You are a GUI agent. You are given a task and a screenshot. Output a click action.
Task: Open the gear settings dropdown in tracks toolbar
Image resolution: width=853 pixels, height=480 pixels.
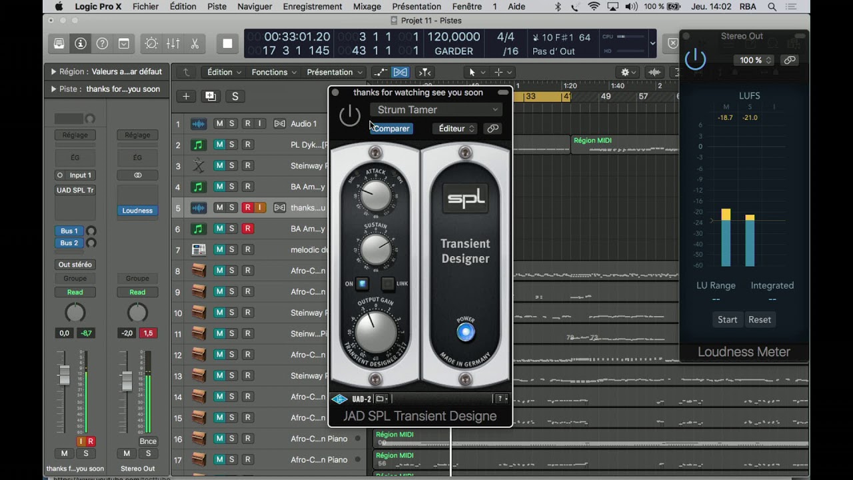[x=628, y=72]
